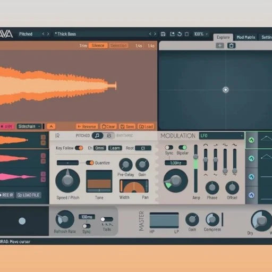Select the fourth purple-blue modulator slot icon

pos(251,195)
